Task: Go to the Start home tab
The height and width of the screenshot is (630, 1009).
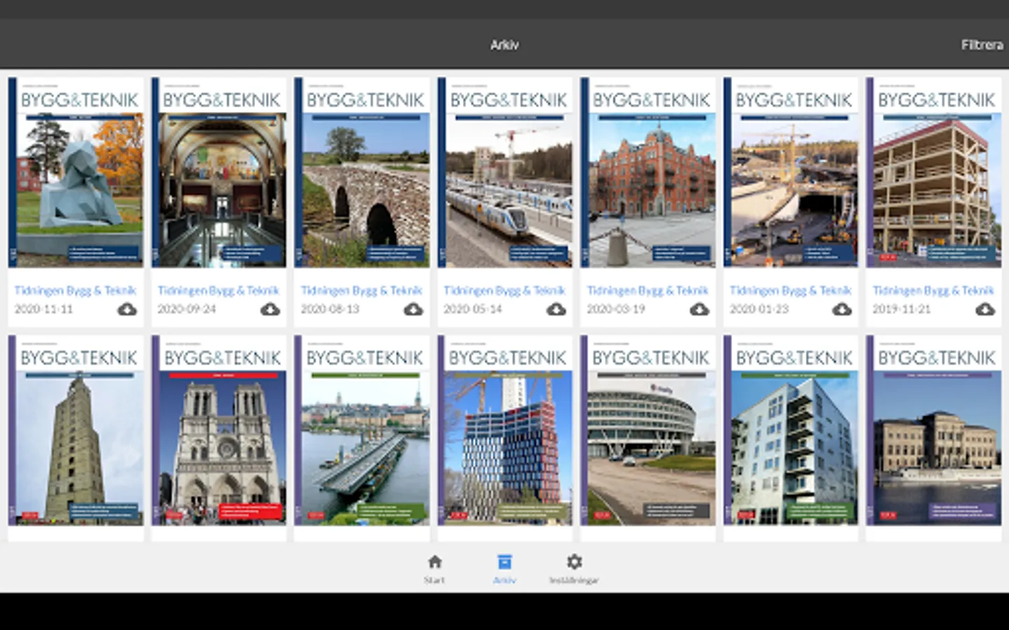Action: (434, 569)
